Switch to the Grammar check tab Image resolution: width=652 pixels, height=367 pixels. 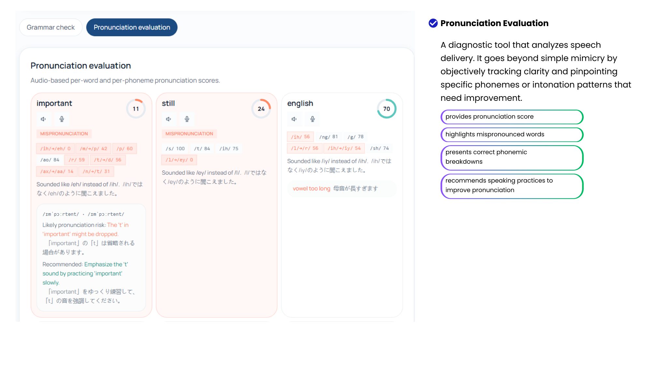point(51,27)
